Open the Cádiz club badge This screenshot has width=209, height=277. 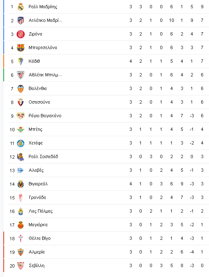click(x=21, y=61)
